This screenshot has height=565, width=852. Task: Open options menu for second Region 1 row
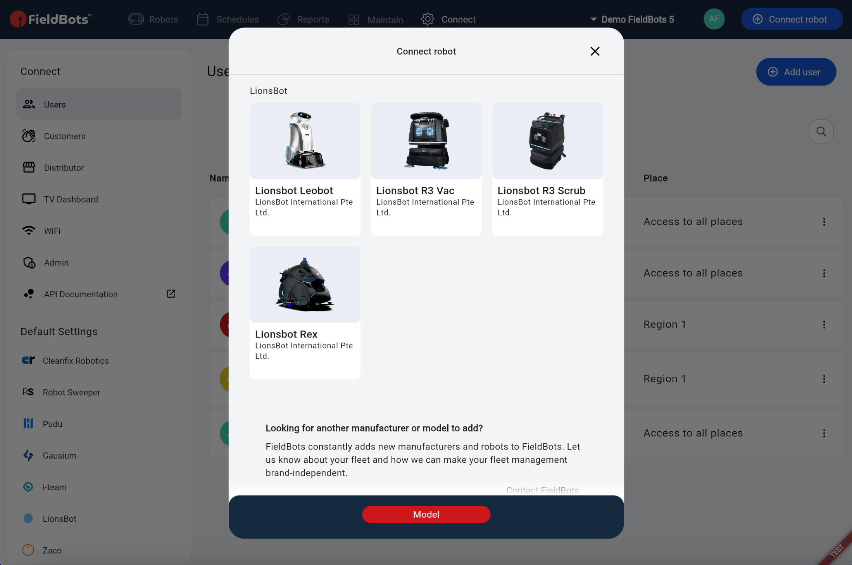824,379
